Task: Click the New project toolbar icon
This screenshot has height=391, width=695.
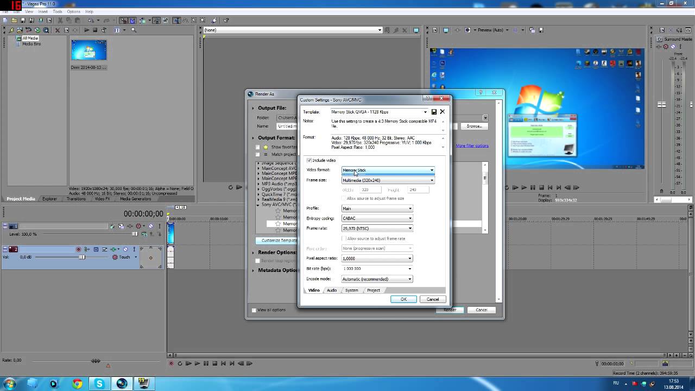Action: click(x=5, y=21)
